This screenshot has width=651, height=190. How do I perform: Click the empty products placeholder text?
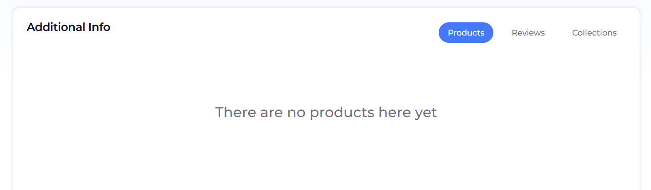(x=326, y=112)
